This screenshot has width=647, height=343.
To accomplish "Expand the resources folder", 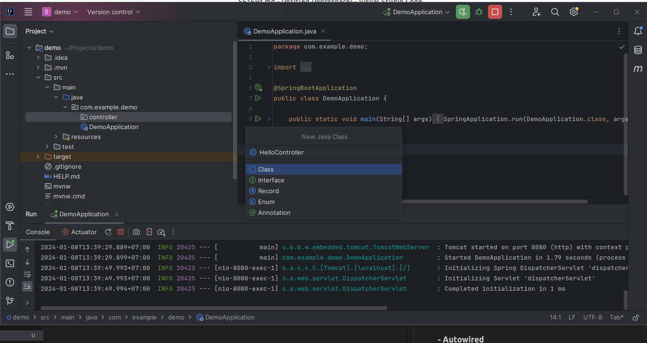I will pos(56,137).
